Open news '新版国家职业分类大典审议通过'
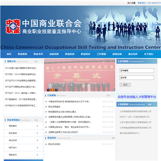Image resolution: width=161 pixels, height=161 pixels. pos(62,112)
